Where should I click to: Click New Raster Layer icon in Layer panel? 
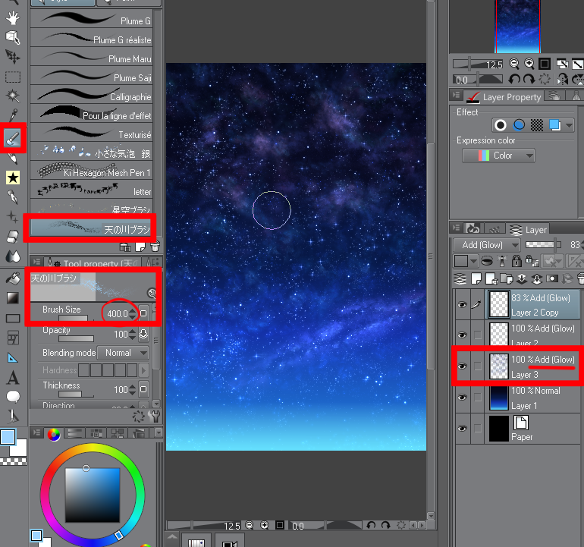[476, 278]
